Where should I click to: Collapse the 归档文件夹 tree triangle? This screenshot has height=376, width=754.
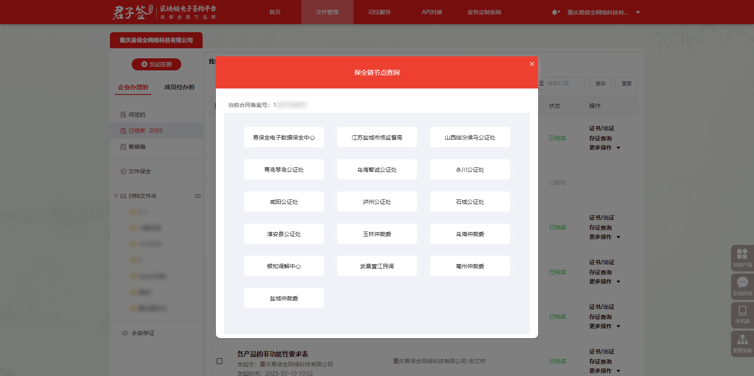116,196
